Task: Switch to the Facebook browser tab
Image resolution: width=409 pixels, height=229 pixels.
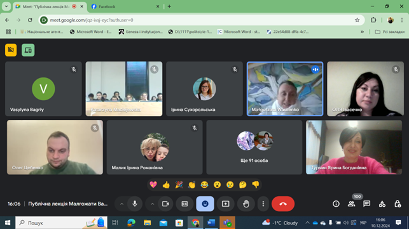Action: click(125, 6)
